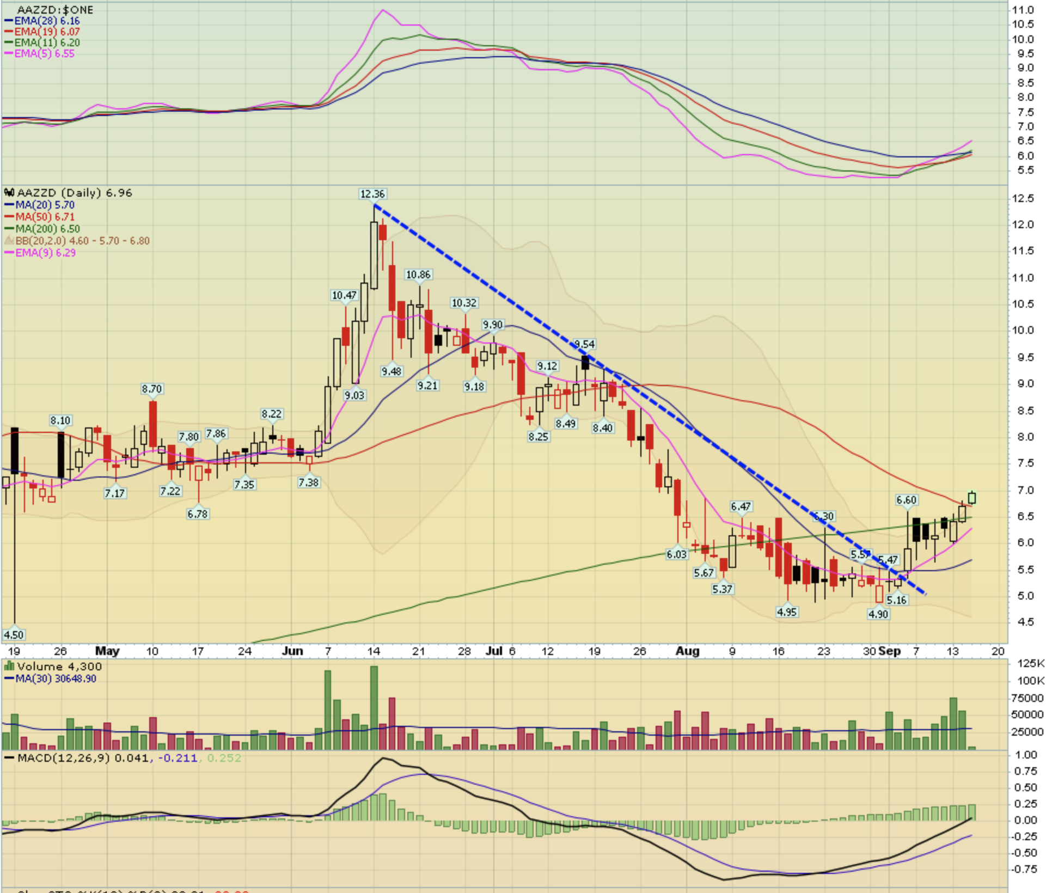
Task: Click the Aug label on the date axis
Action: 688,651
